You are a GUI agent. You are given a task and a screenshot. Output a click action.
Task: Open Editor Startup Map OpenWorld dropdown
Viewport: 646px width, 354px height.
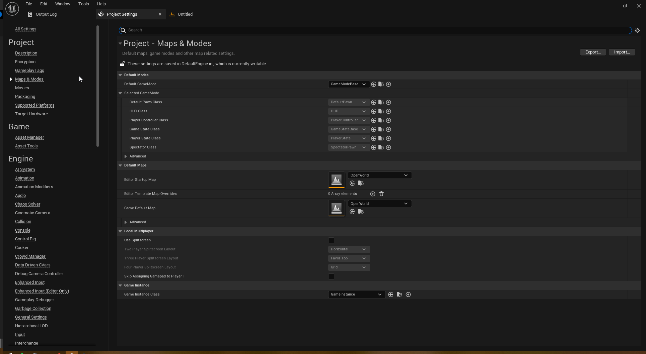pos(379,175)
